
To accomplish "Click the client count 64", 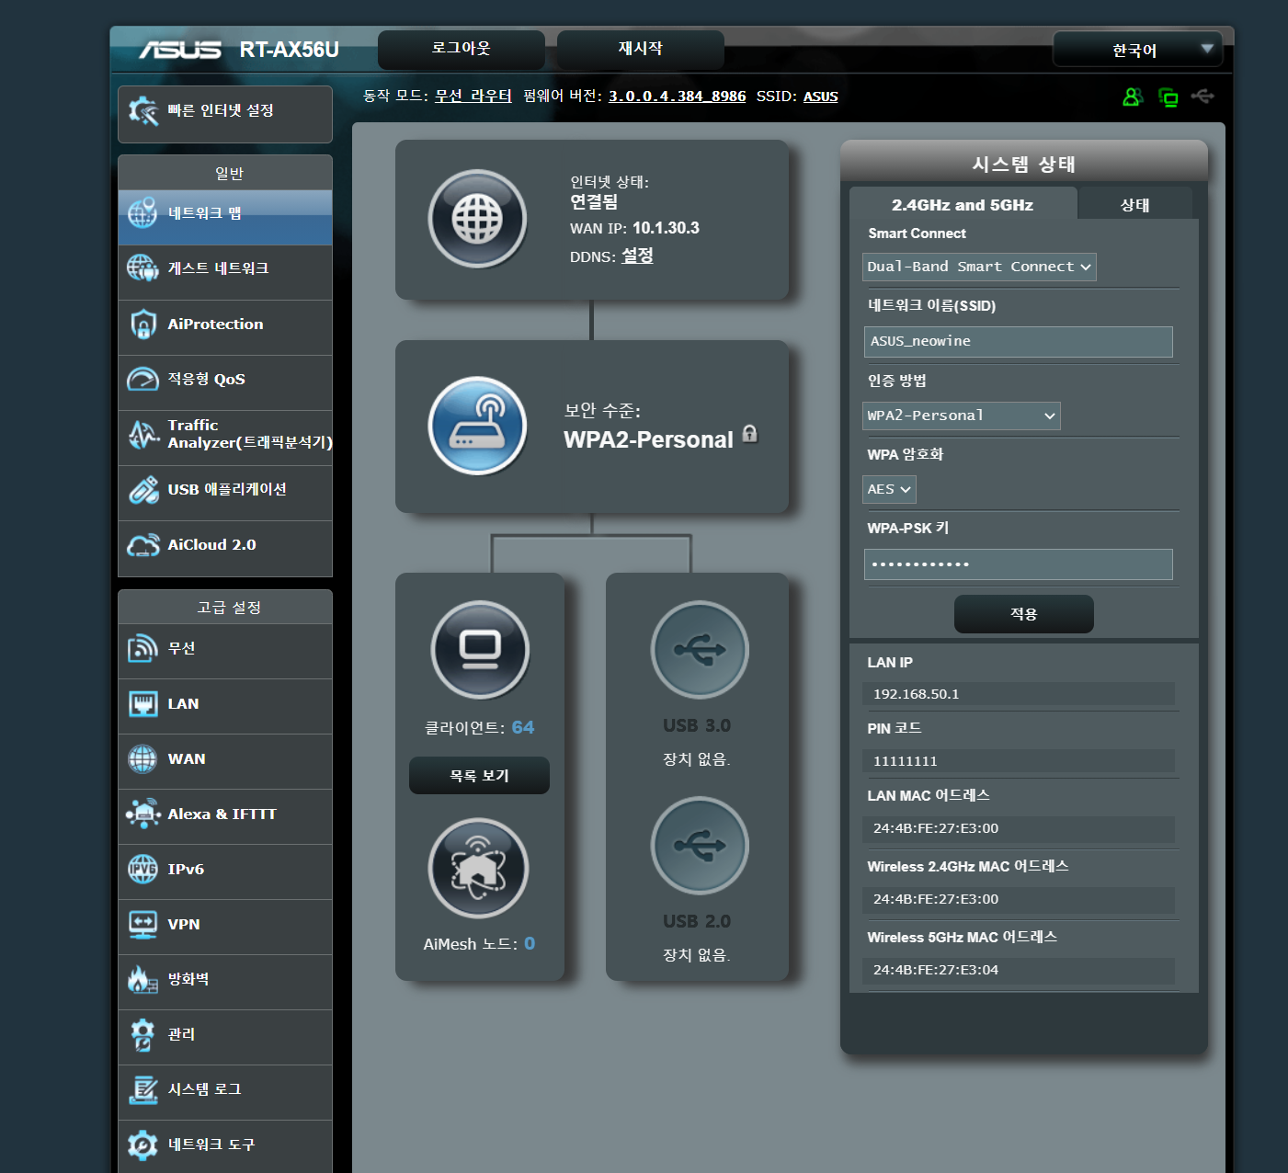I will point(522,727).
